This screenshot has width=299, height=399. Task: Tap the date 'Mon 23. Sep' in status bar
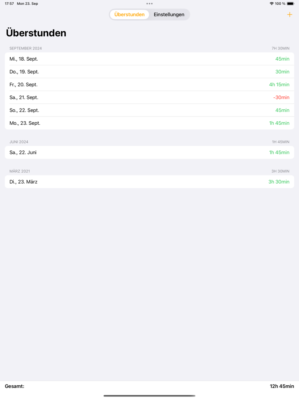point(27,3)
